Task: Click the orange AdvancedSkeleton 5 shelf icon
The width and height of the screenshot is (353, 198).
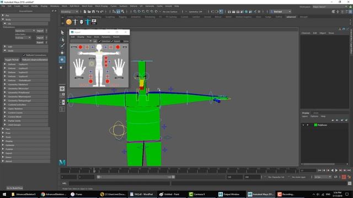Action: (x=69, y=22)
